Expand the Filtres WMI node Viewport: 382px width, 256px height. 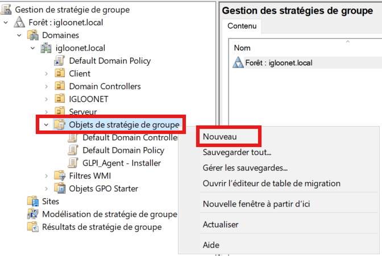point(46,176)
